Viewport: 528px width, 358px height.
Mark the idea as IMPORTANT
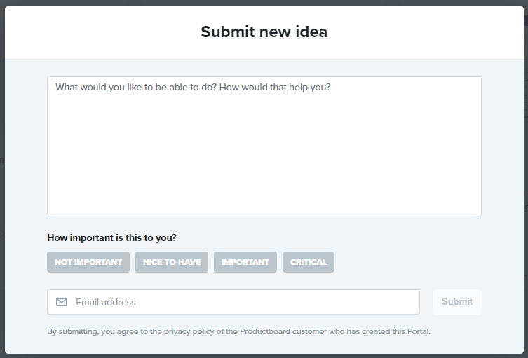[245, 262]
